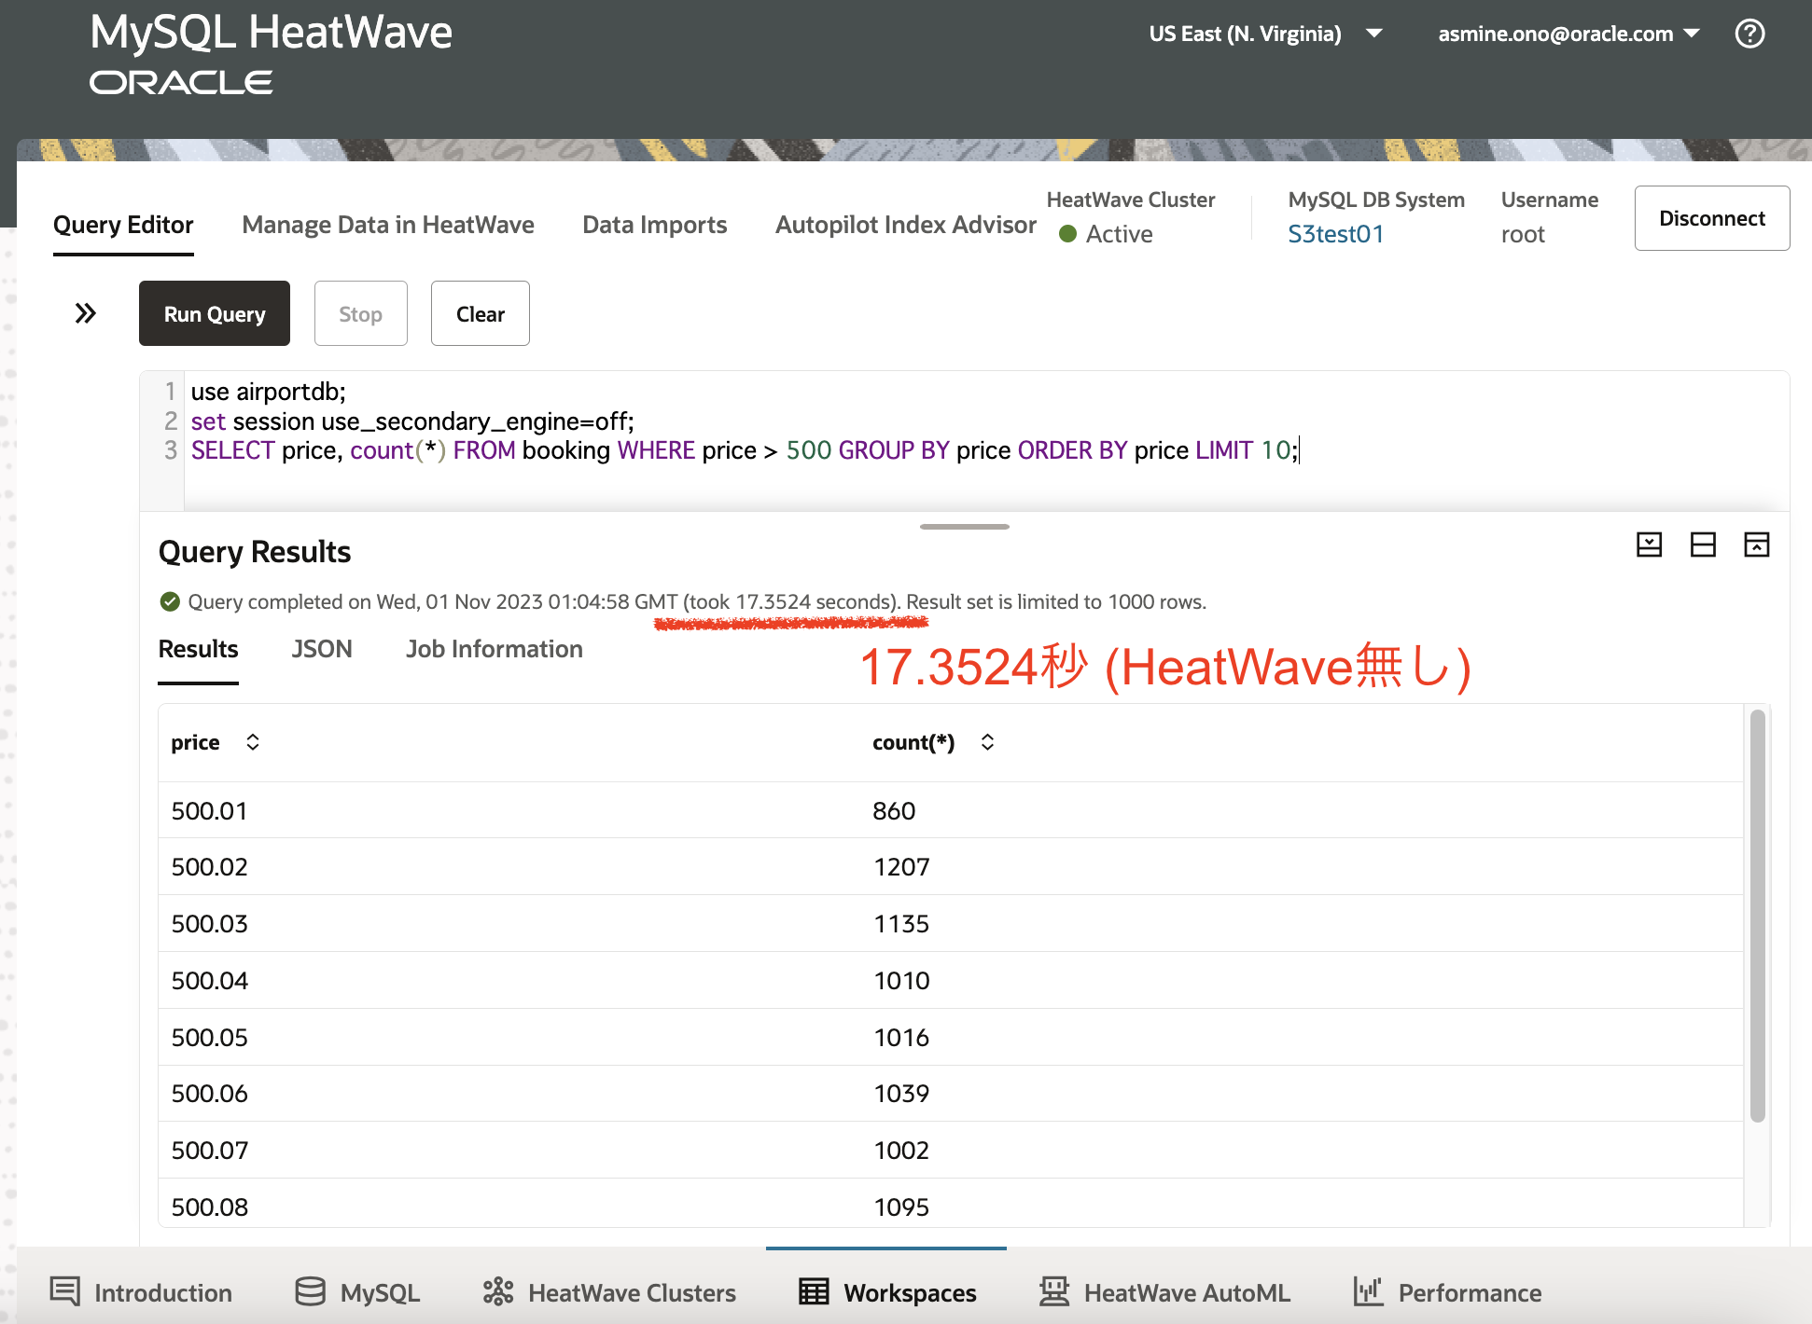Viewport: 1812px width, 1324px height.
Task: Open HeatWave AutoML from bottom navigation
Action: (1164, 1292)
